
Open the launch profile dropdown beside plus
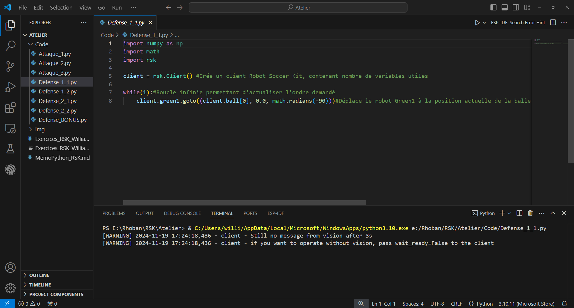509,213
